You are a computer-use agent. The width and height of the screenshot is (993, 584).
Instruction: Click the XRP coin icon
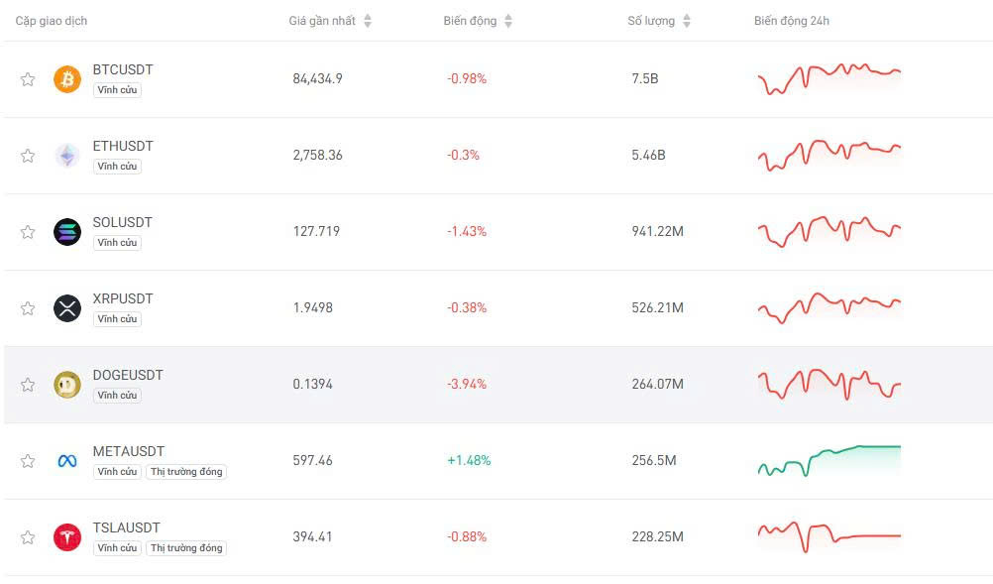66,307
